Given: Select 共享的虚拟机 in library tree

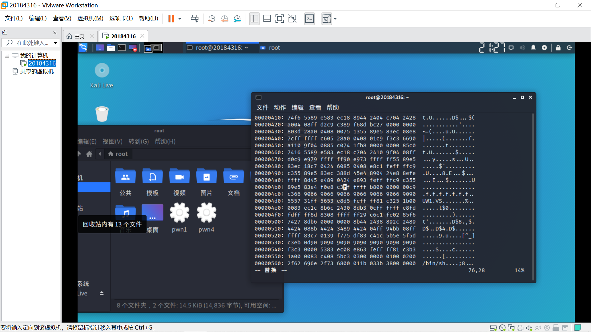Looking at the screenshot, I should click(x=37, y=71).
